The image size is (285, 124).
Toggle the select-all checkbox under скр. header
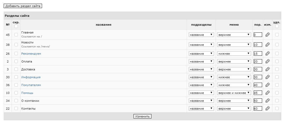click(16, 26)
